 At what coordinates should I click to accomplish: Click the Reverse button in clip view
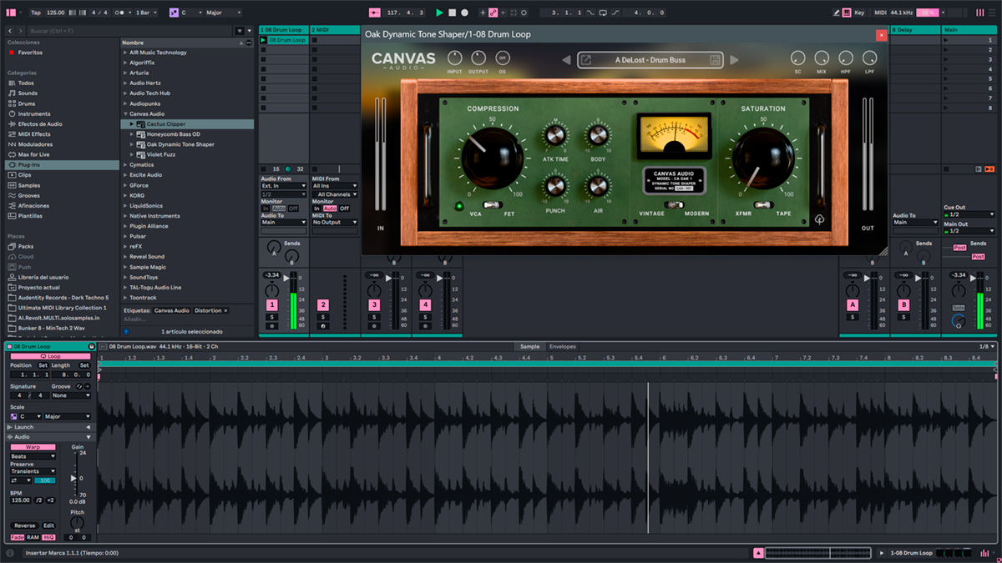point(24,525)
